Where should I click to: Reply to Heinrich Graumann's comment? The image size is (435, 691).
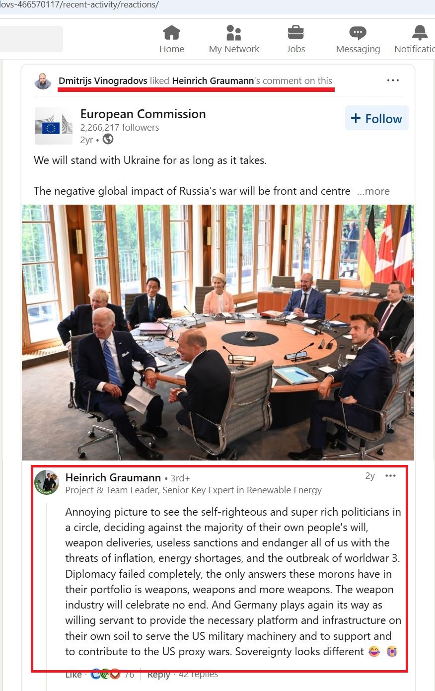click(158, 675)
